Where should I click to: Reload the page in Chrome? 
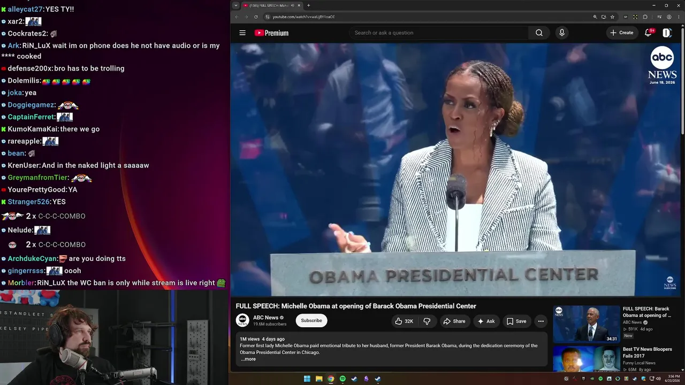256,17
